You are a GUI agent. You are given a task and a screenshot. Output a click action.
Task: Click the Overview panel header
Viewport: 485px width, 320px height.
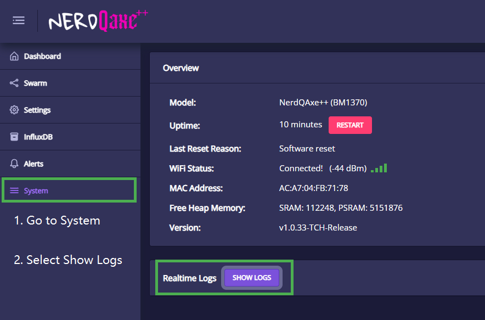(x=181, y=68)
